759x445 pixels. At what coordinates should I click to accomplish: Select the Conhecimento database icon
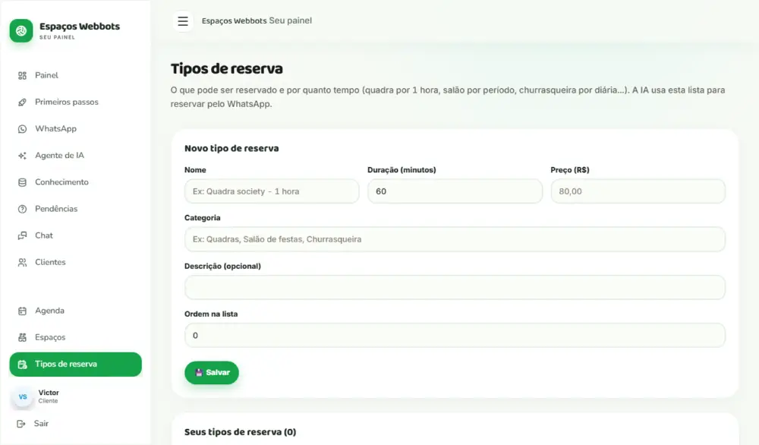(x=22, y=182)
